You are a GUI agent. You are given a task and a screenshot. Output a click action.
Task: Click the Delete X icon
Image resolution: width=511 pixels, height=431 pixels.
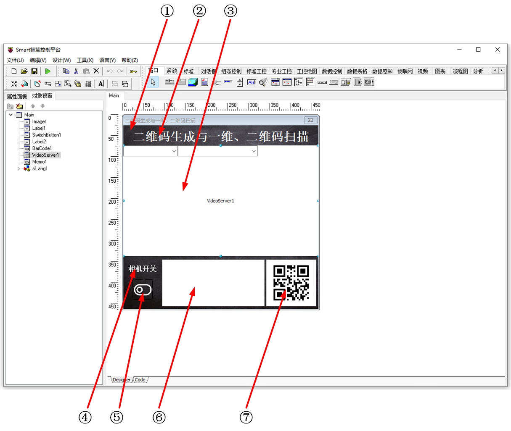[96, 71]
